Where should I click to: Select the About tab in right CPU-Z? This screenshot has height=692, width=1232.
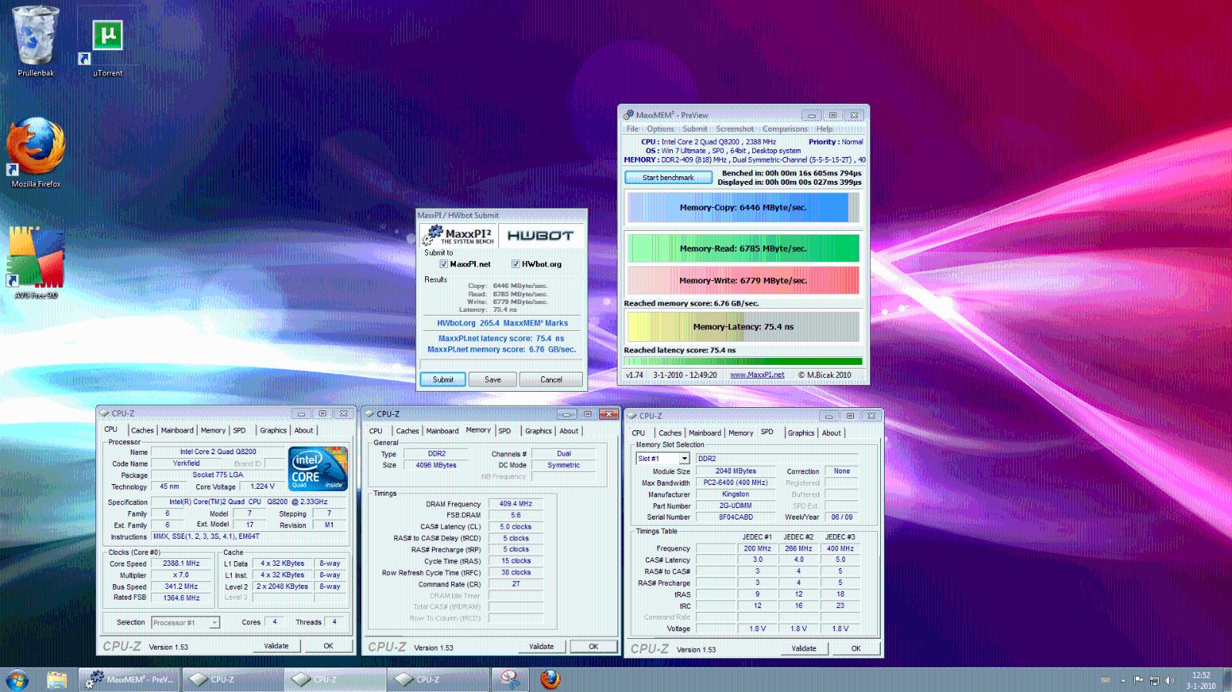coord(831,433)
